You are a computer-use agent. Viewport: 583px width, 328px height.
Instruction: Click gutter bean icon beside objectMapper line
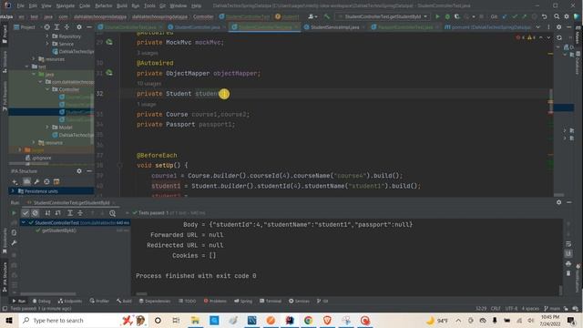[109, 73]
